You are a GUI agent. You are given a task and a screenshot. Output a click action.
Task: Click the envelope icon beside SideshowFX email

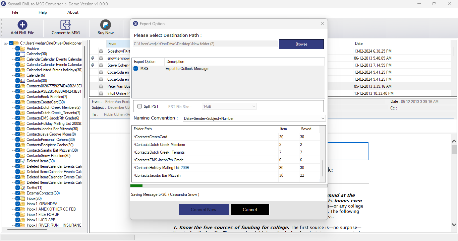pos(101,51)
